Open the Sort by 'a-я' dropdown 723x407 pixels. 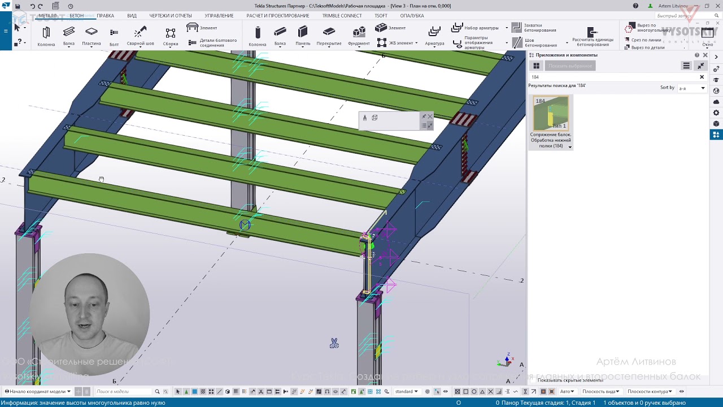(692, 88)
